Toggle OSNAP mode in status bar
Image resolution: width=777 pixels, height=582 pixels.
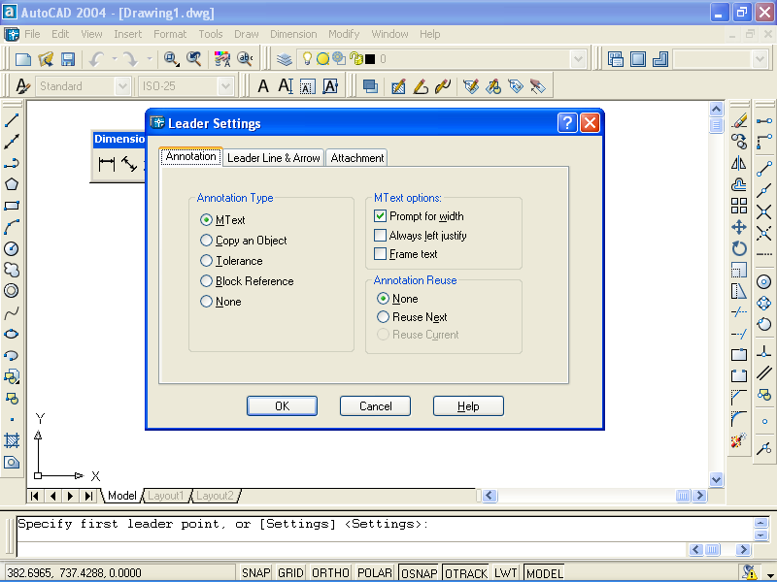click(419, 573)
